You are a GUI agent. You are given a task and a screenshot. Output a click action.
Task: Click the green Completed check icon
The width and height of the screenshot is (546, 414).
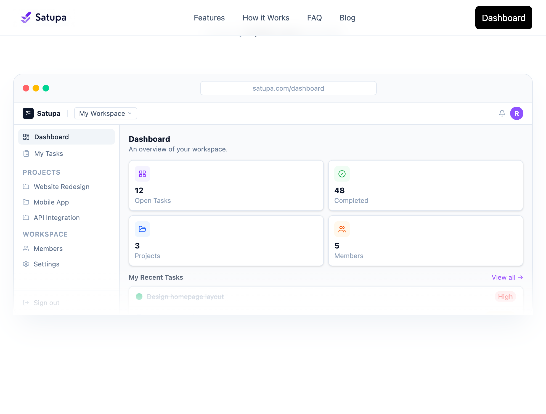pos(342,174)
